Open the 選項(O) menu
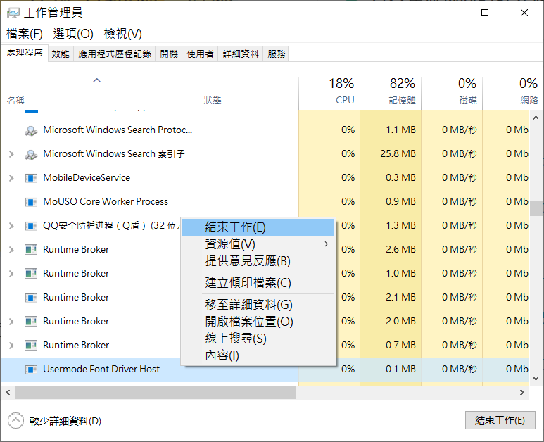Image resolution: width=544 pixels, height=442 pixels. point(73,34)
